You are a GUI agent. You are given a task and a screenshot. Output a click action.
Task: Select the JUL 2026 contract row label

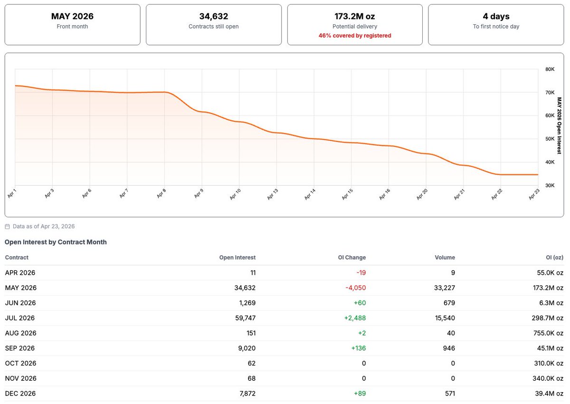click(x=19, y=318)
